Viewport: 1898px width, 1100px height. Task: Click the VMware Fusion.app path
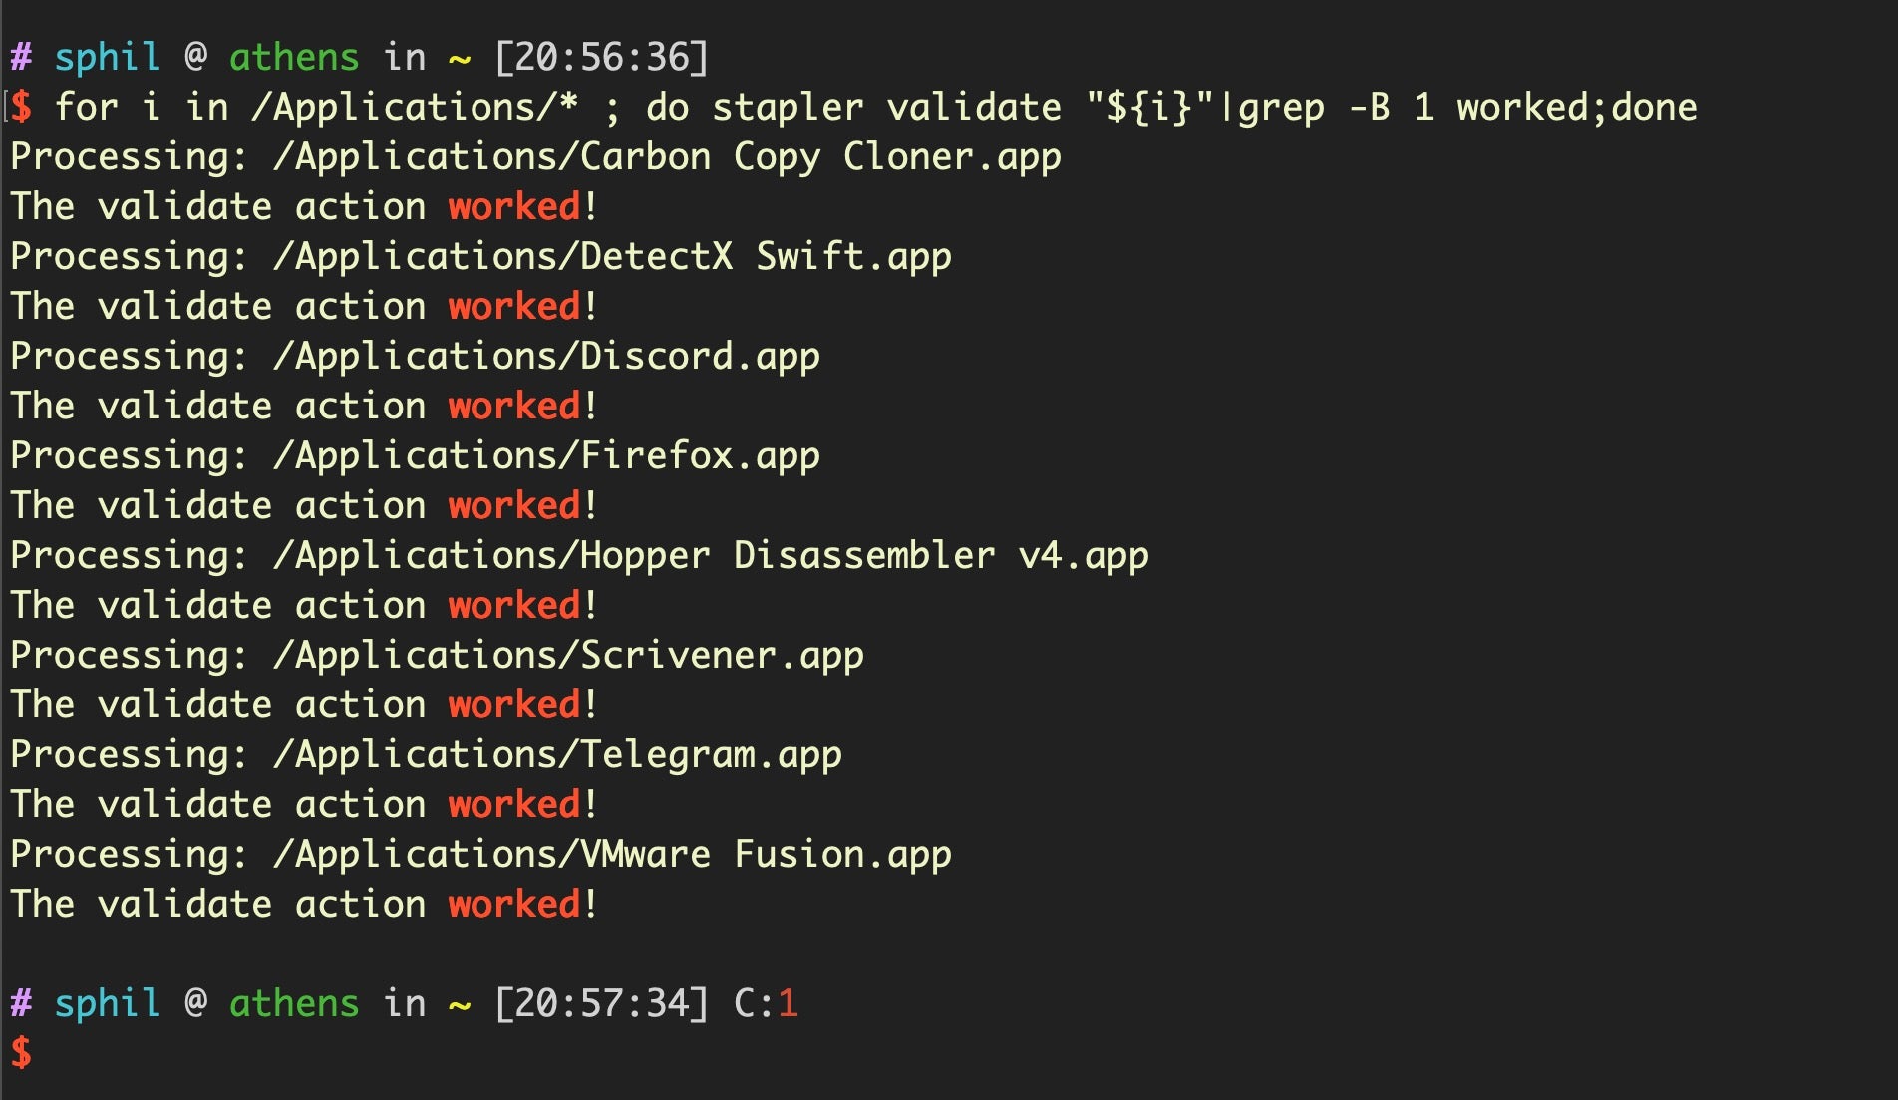(x=612, y=855)
